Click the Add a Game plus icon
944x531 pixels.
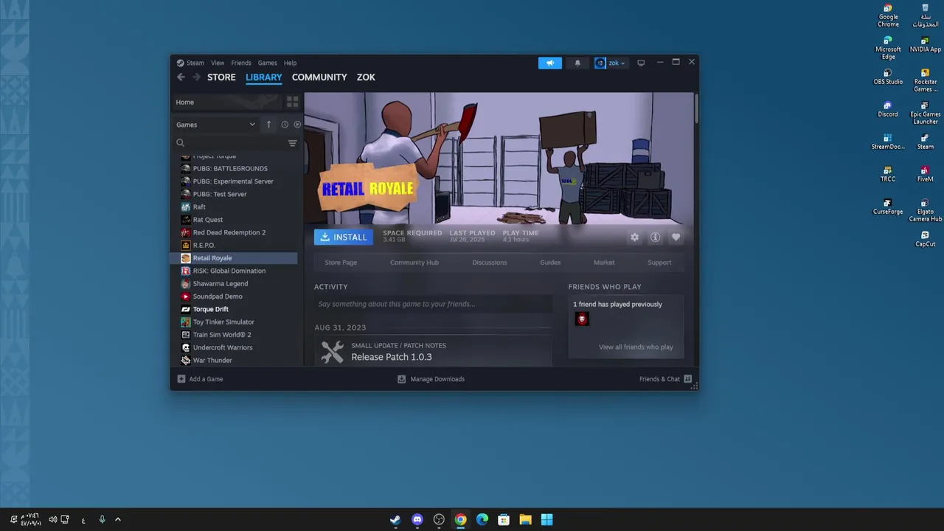[181, 379]
